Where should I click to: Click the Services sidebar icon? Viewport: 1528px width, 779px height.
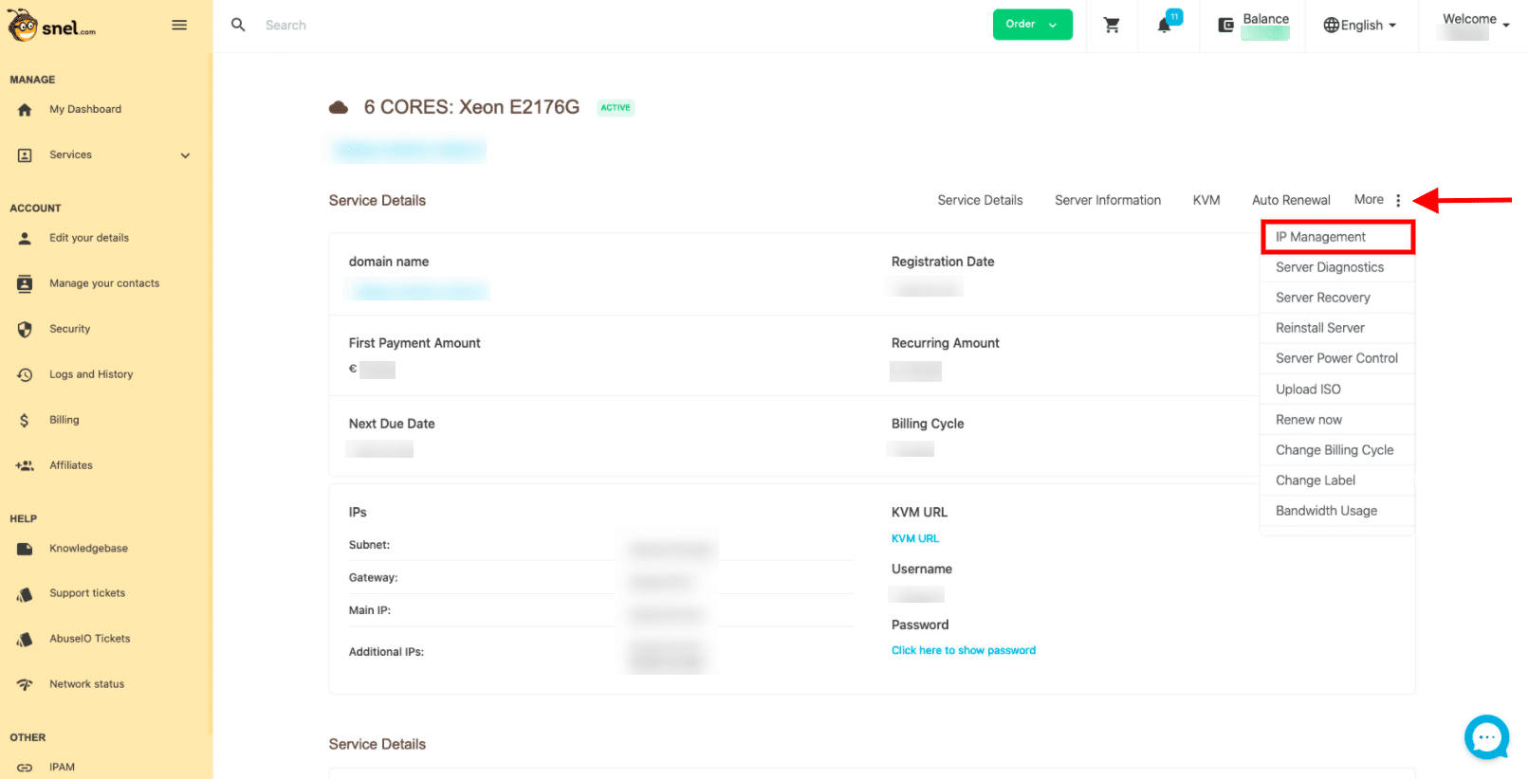click(25, 155)
